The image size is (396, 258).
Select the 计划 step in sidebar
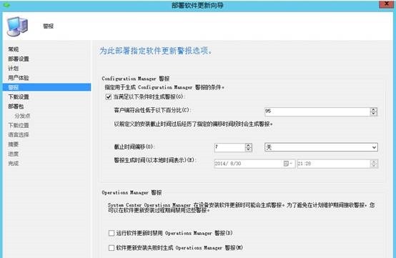(x=14, y=69)
